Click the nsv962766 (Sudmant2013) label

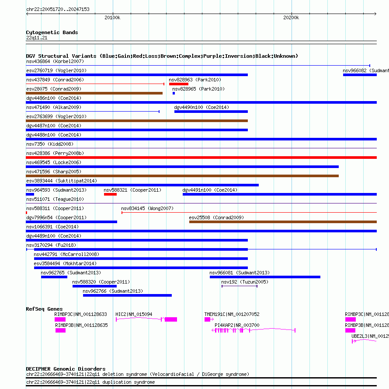click(x=113, y=291)
